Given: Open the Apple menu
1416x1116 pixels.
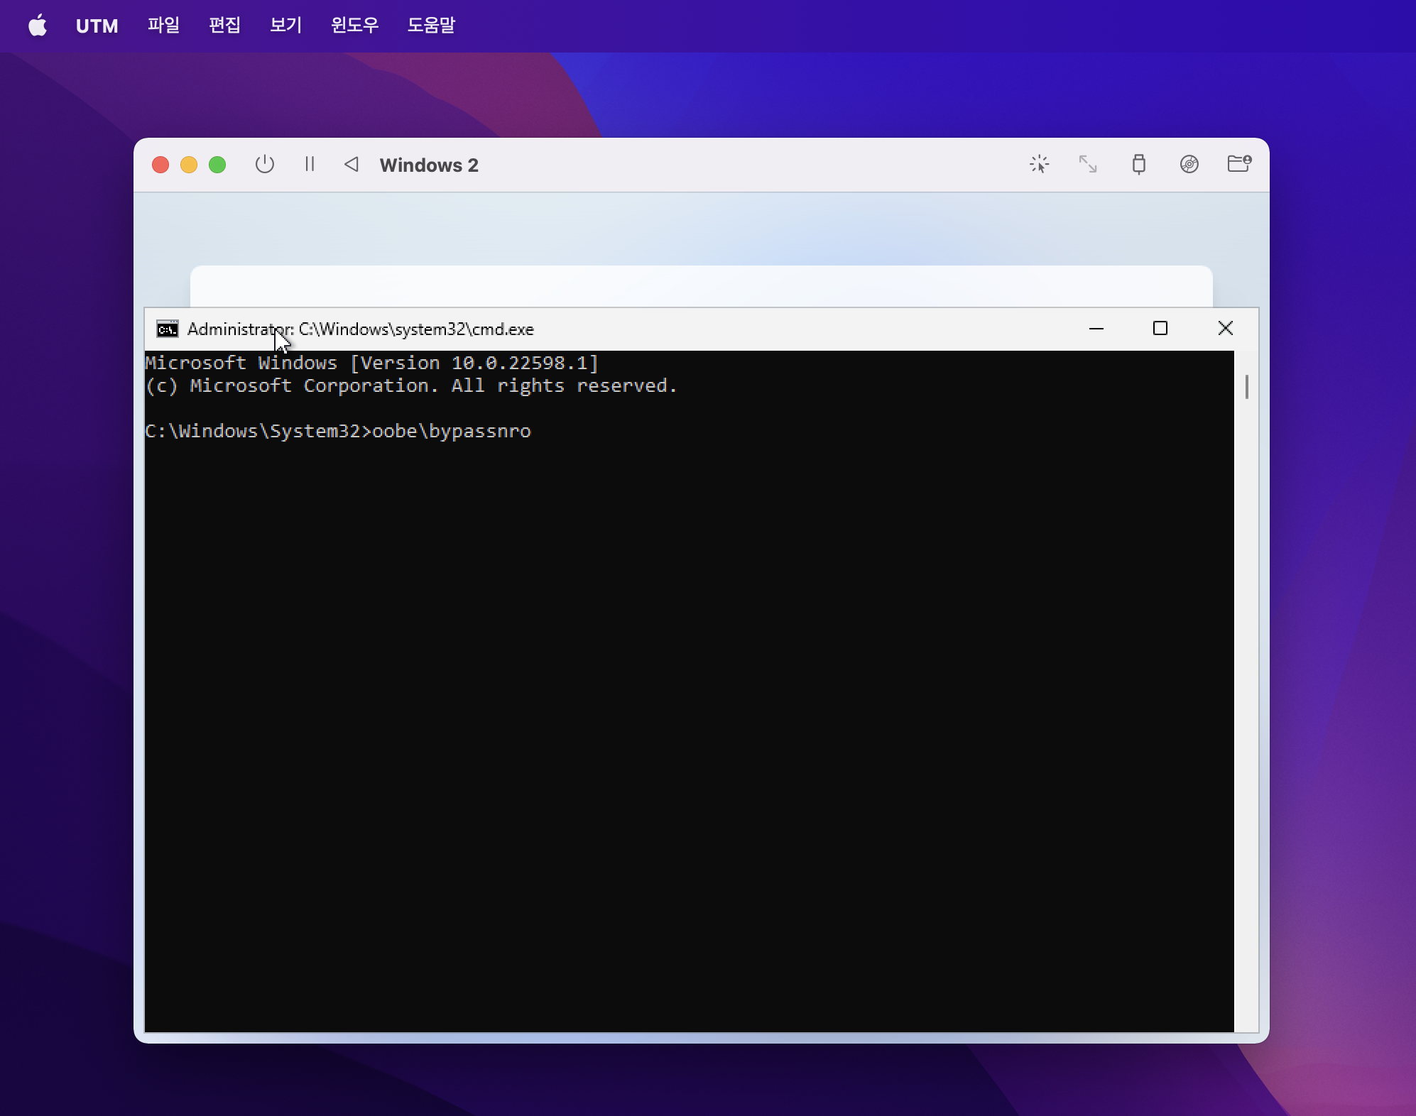Looking at the screenshot, I should coord(38,26).
